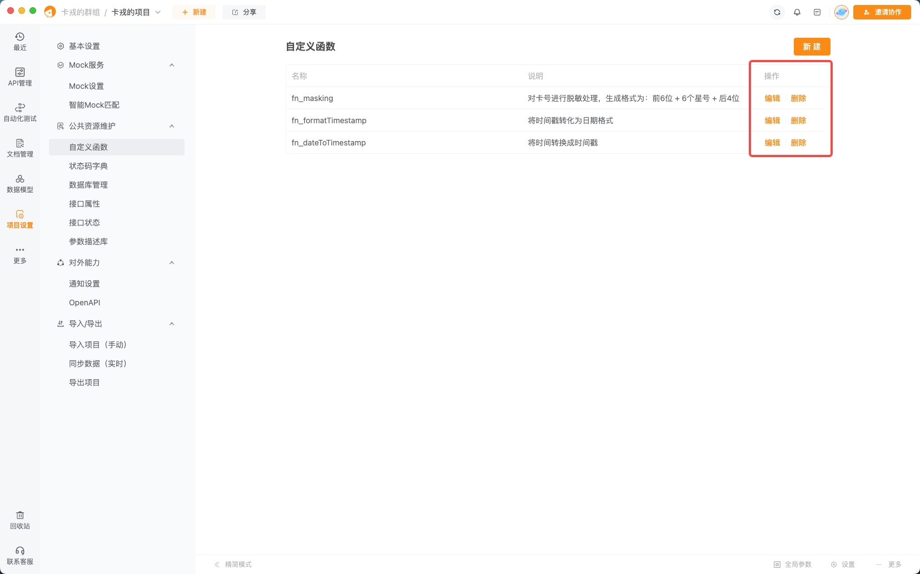920x574 pixels.
Task: Click 卡戎的群组 breadcrumb
Action: pos(81,12)
